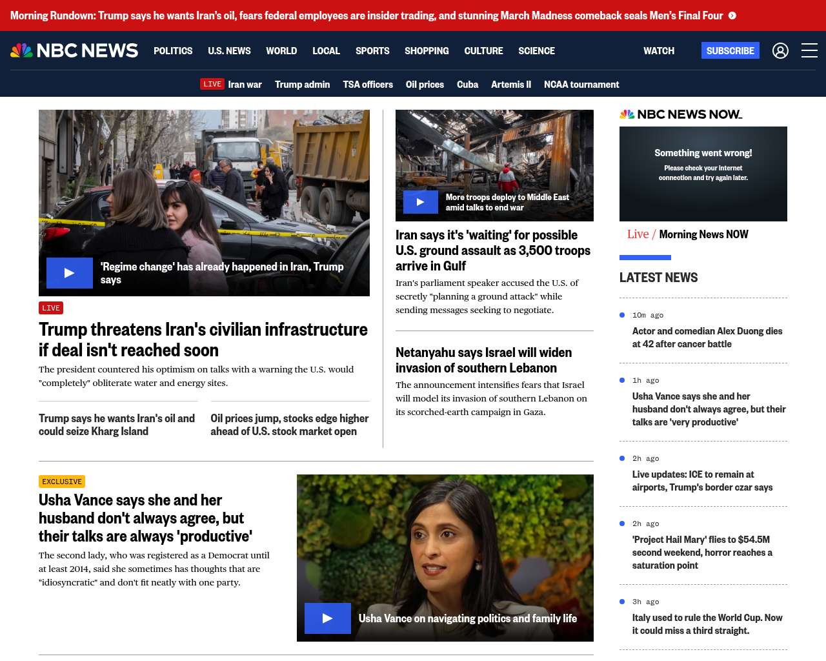
Task: Open the Trump wants Iran's oil story
Action: pos(117,425)
